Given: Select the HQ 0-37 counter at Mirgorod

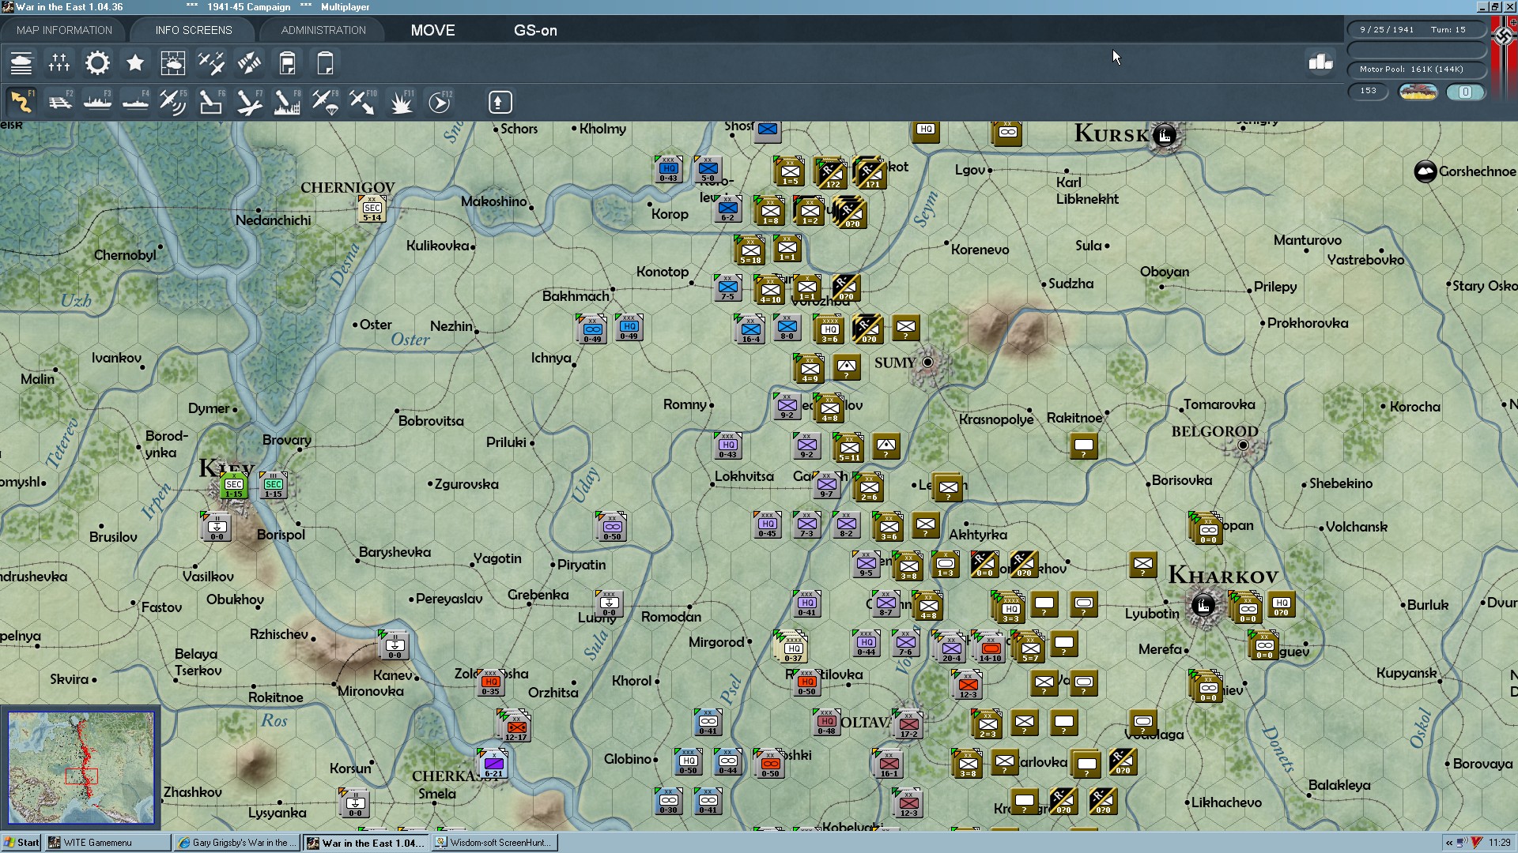Looking at the screenshot, I should 792,648.
